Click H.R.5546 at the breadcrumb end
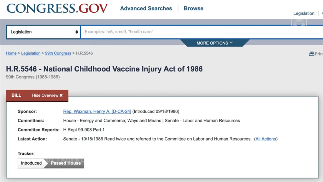This screenshot has width=323, height=182. [x=84, y=53]
